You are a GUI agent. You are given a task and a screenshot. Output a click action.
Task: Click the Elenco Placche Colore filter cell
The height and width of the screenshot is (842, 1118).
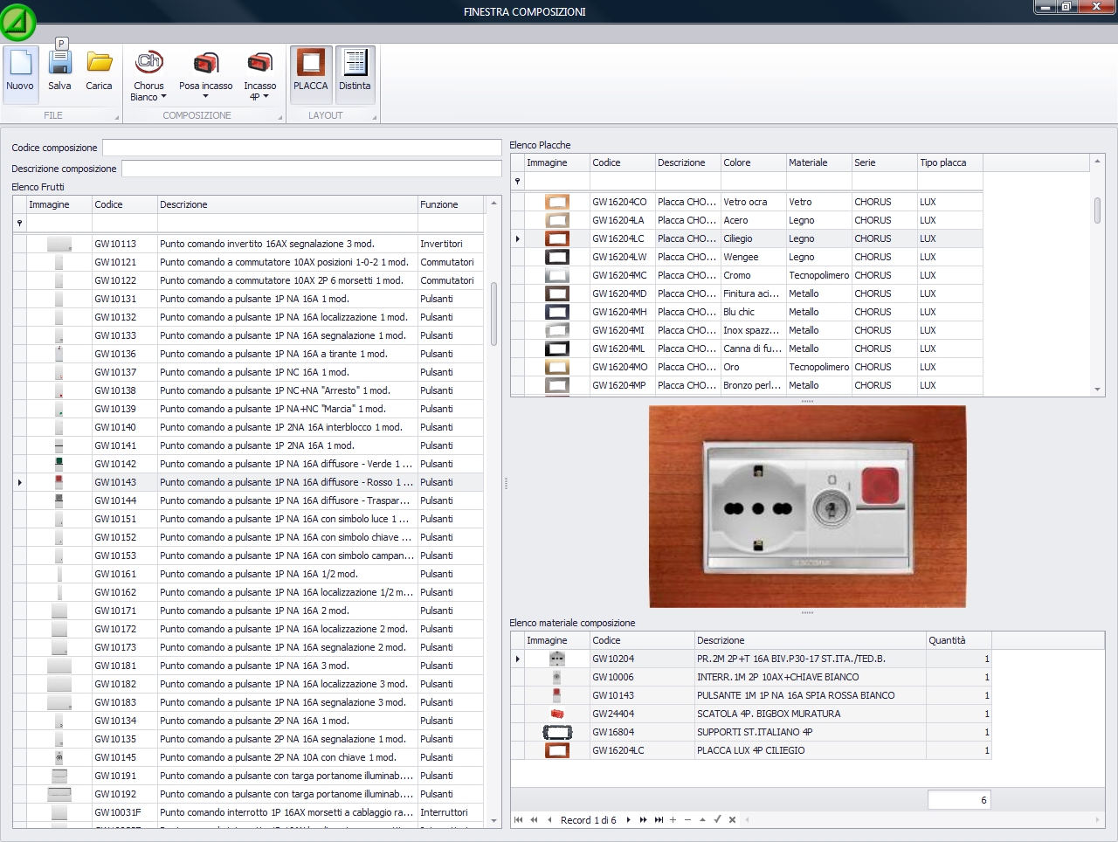pyautogui.click(x=754, y=181)
